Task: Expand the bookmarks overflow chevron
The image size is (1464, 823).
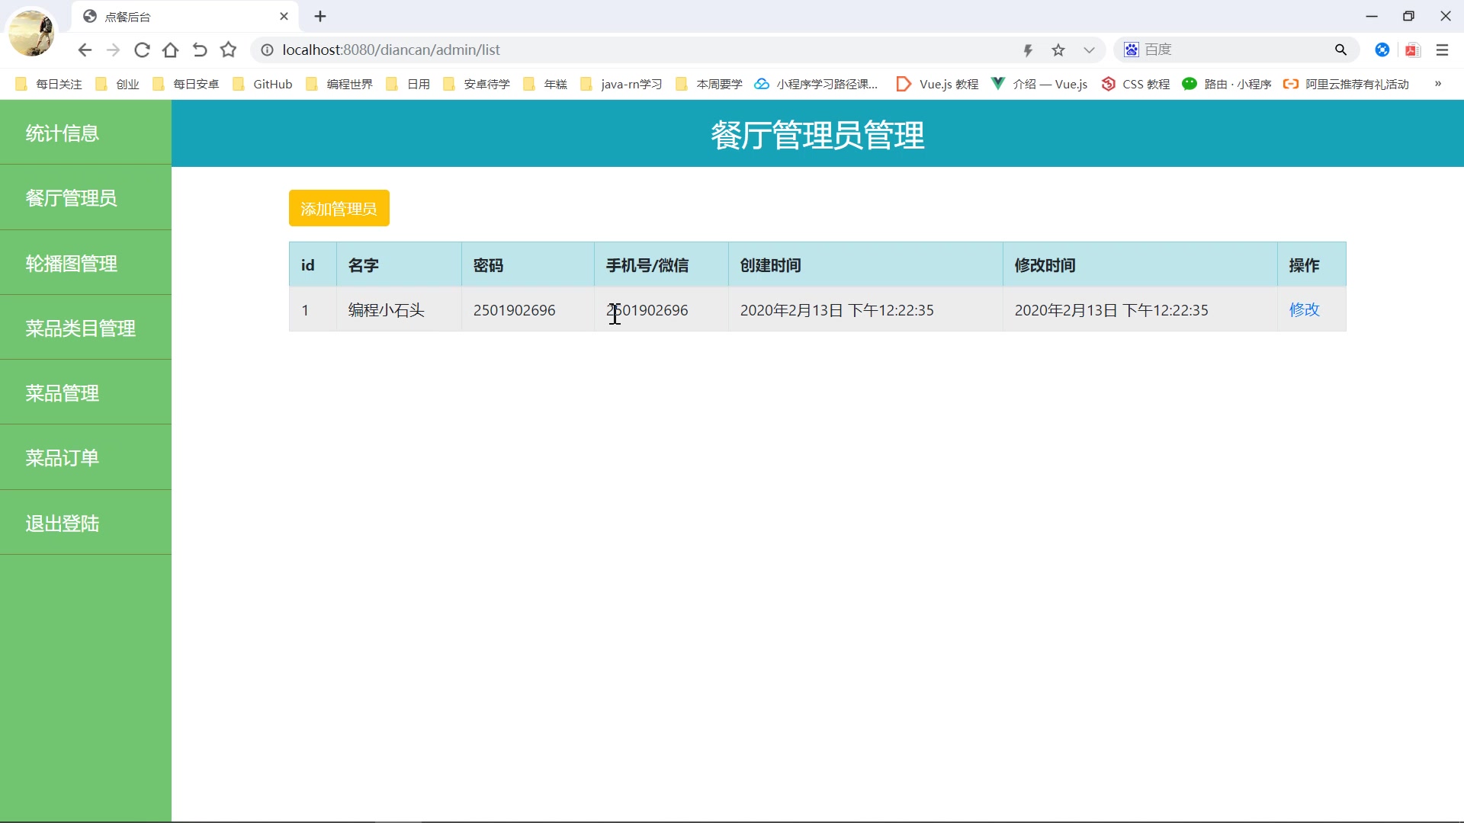Action: (1438, 84)
